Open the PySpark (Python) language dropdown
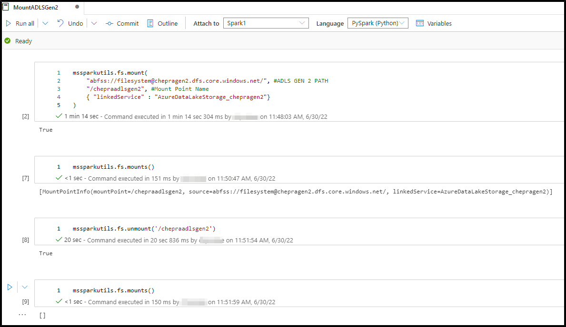This screenshot has width=566, height=327. pos(377,23)
